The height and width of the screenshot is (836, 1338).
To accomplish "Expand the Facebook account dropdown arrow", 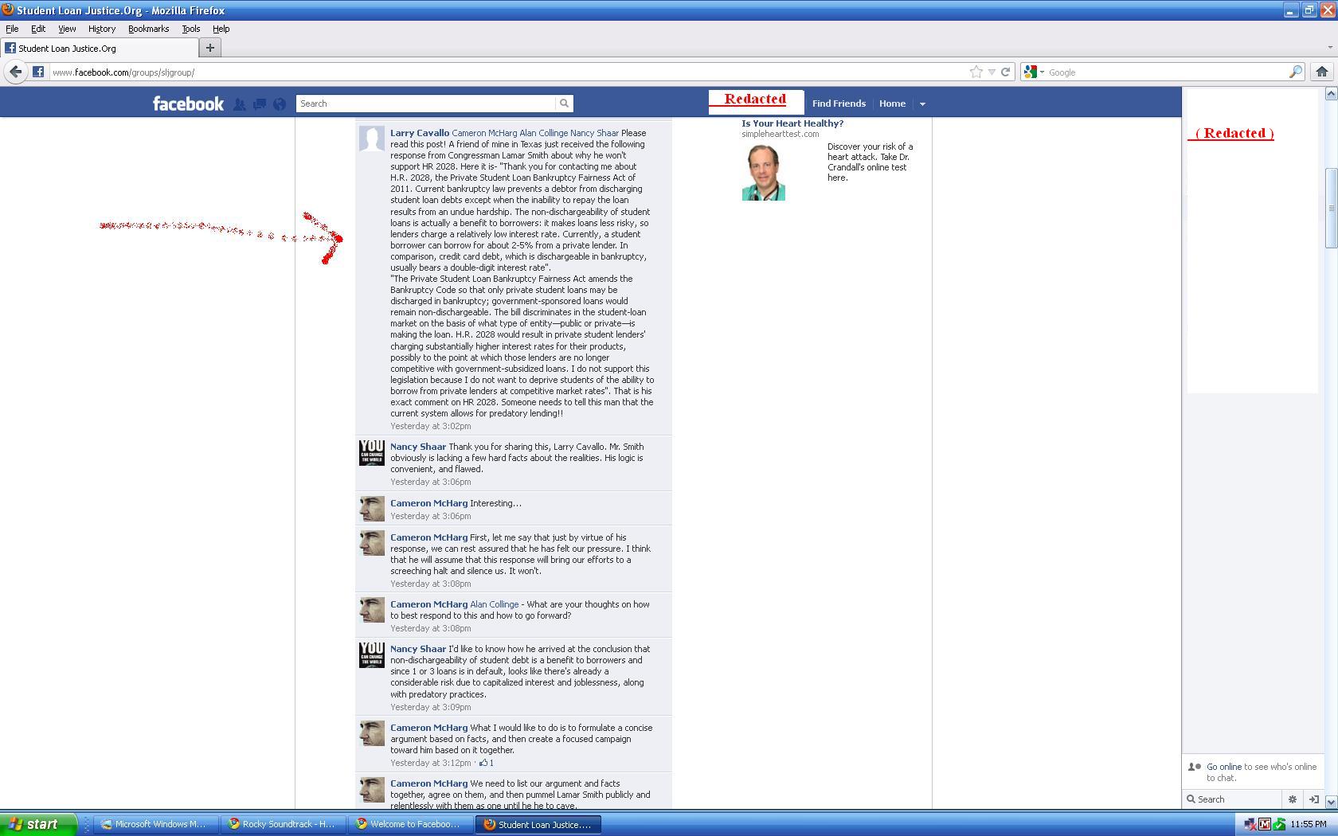I will point(922,104).
